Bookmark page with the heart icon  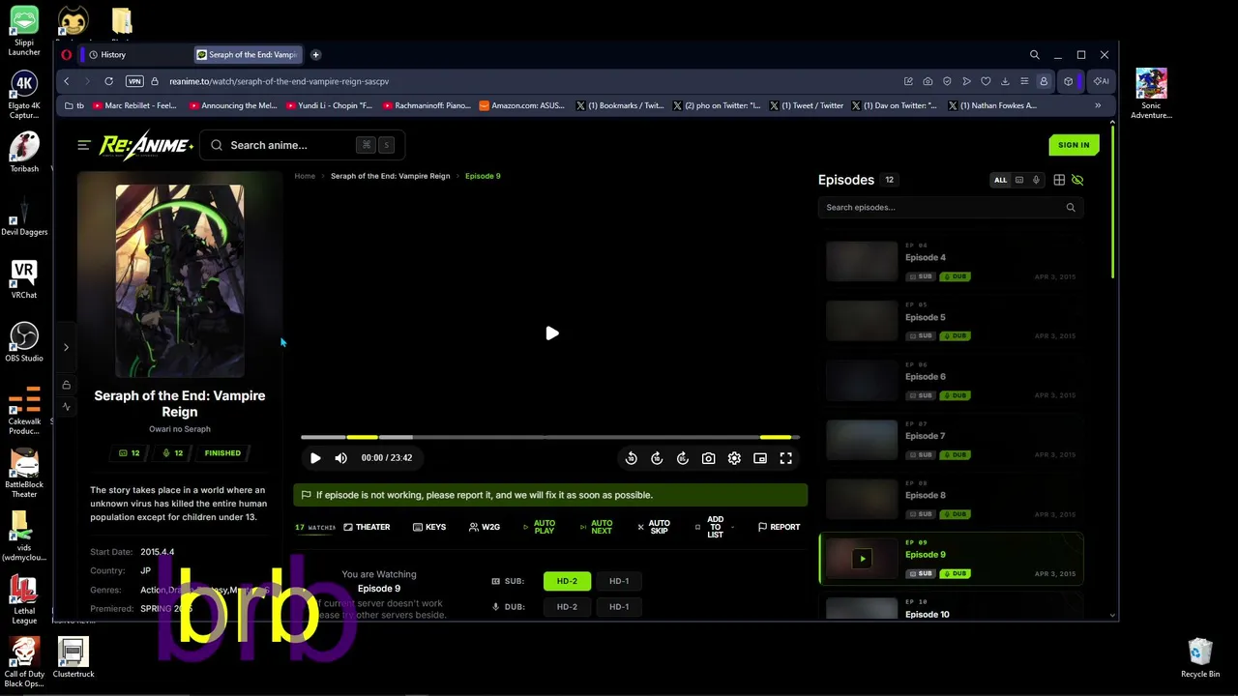986,81
